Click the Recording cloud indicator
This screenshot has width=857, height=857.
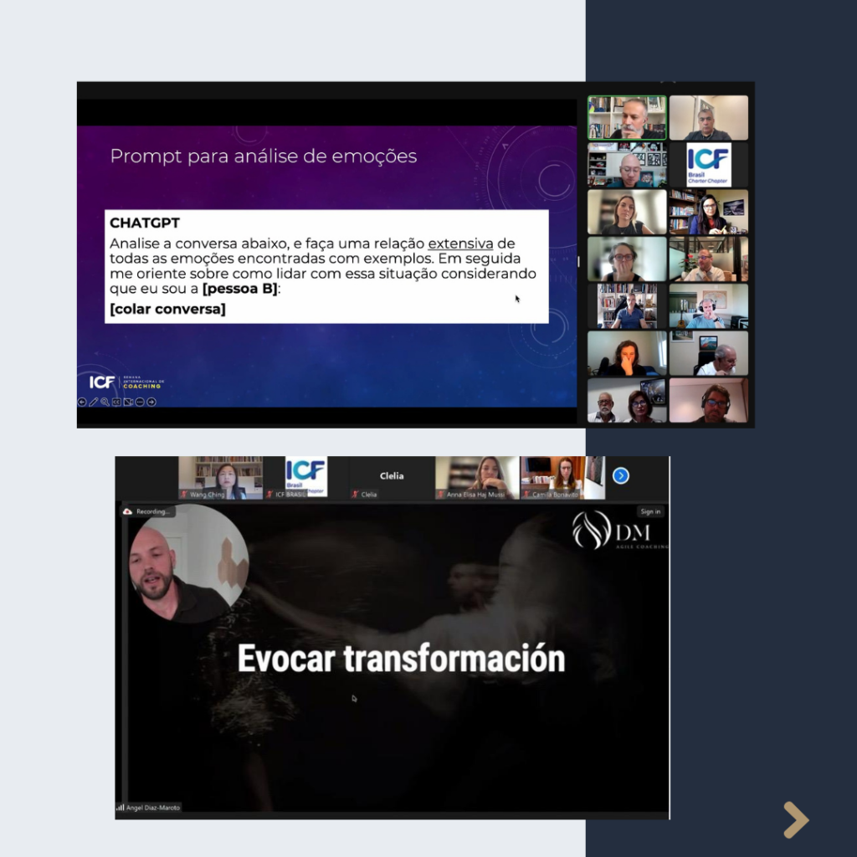146,511
